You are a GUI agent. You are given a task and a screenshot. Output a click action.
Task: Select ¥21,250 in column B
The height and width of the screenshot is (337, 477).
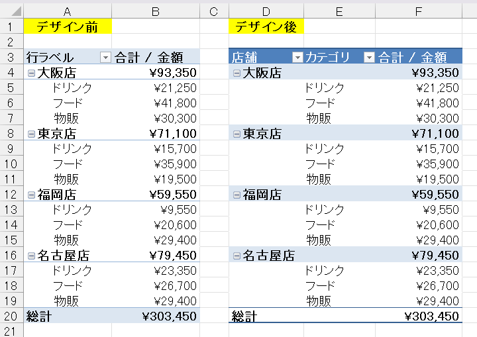[x=175, y=88]
